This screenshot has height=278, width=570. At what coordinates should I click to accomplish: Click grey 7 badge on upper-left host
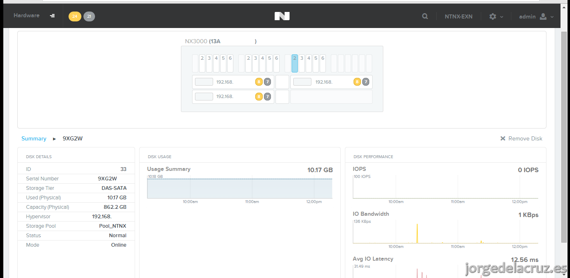point(268,82)
